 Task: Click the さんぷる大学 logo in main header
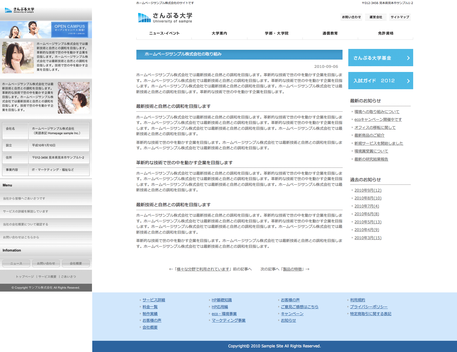tap(165, 18)
